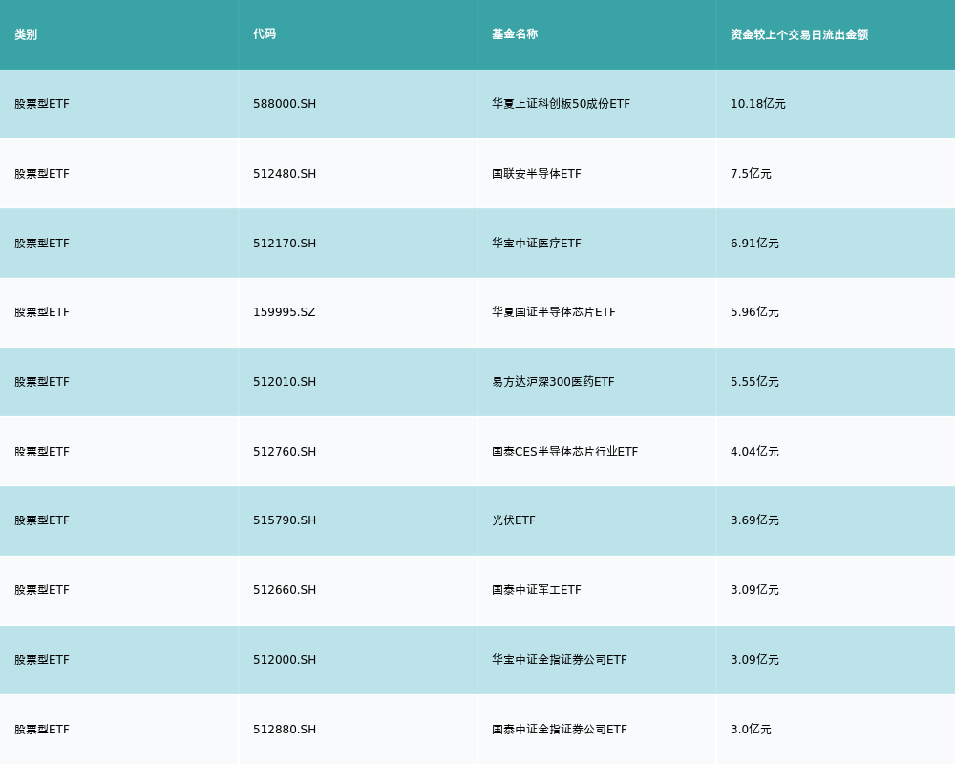Select the 4.04亿元 outflow value
Viewport: 955px width, 764px height.
pos(754,452)
